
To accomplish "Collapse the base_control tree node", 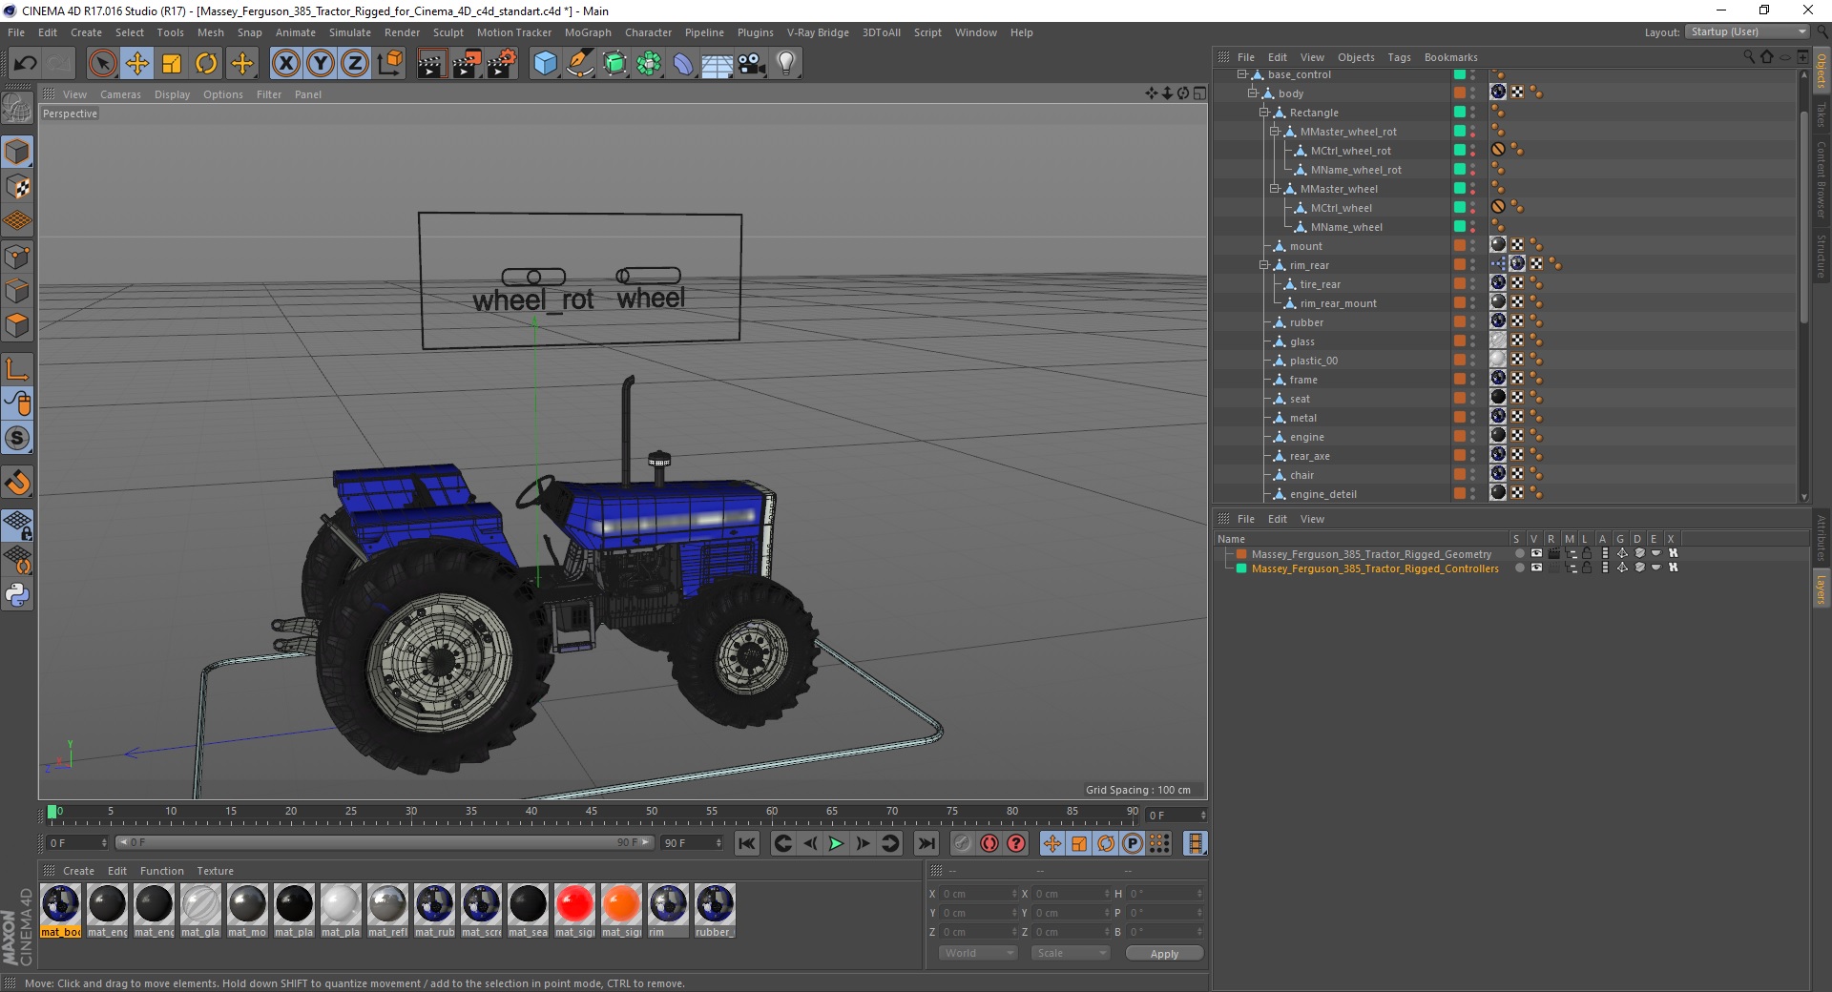I will coord(1241,74).
